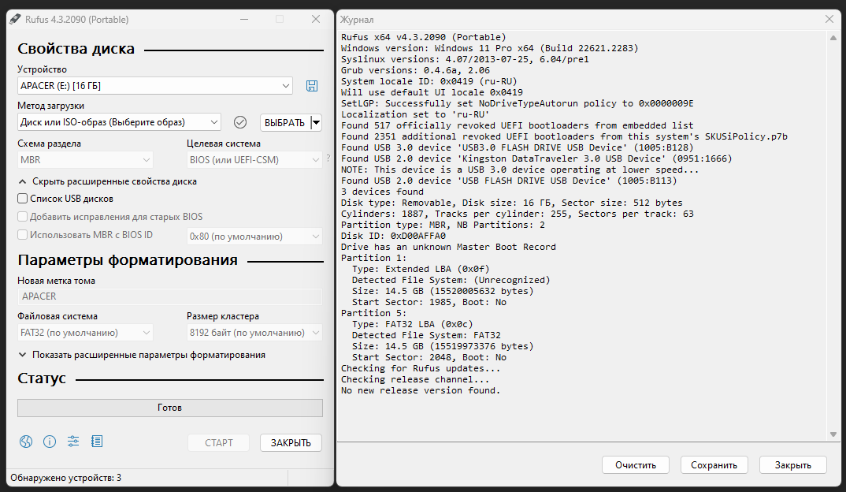
Task: Click the target system help question mark
Action: coord(328,158)
